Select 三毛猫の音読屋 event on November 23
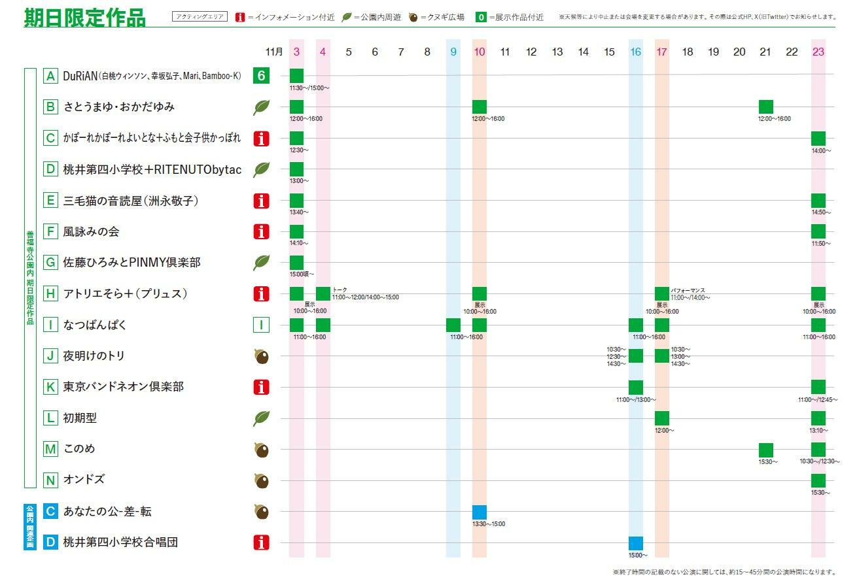This screenshot has height=581, width=857. (818, 201)
